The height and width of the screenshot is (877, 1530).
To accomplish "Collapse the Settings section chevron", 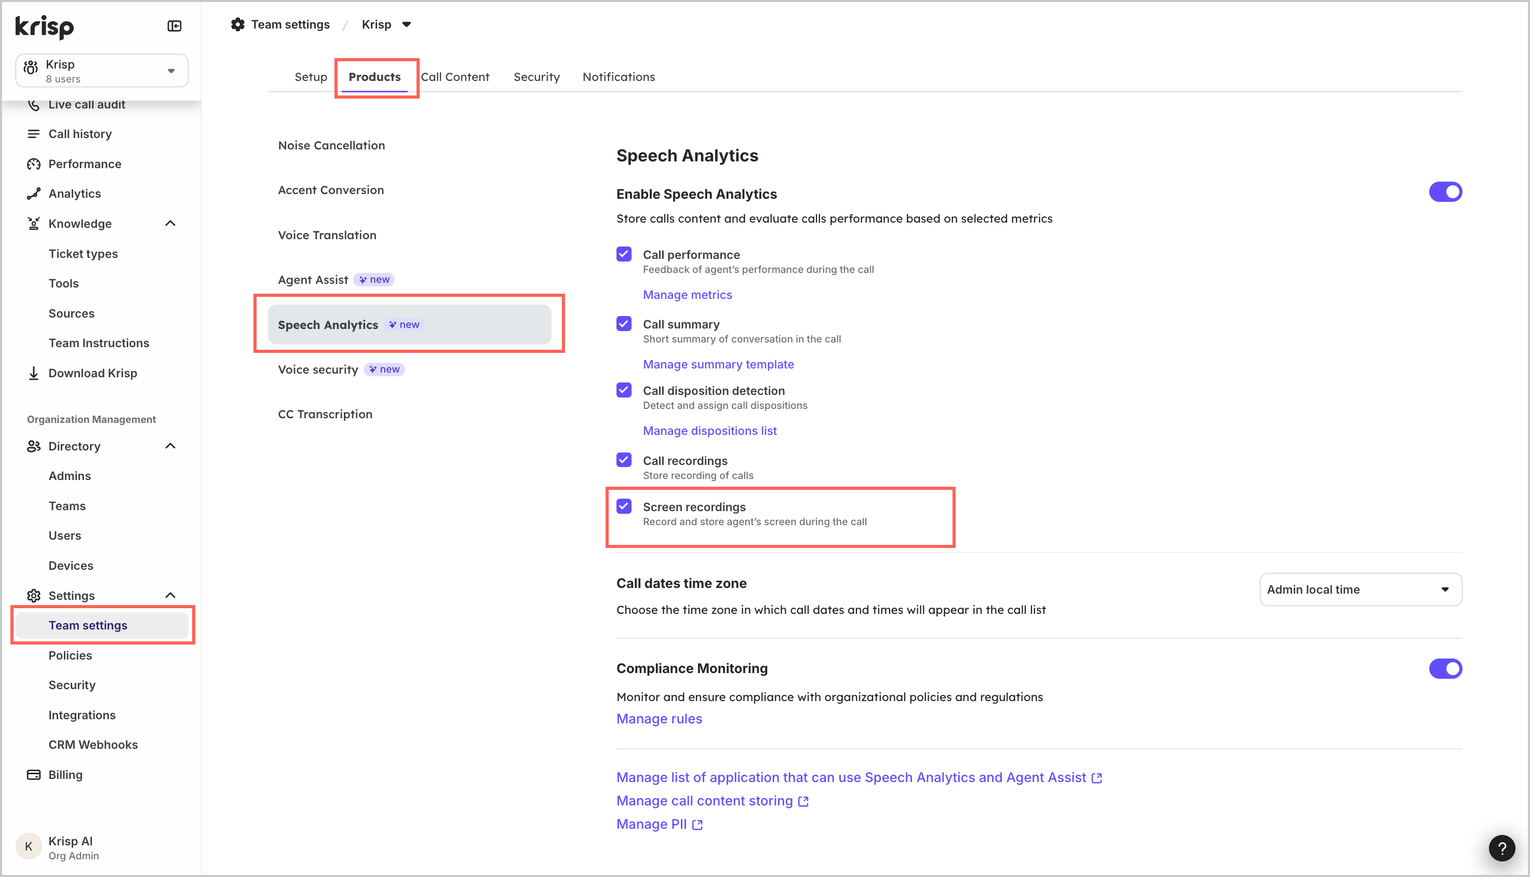I will point(170,596).
